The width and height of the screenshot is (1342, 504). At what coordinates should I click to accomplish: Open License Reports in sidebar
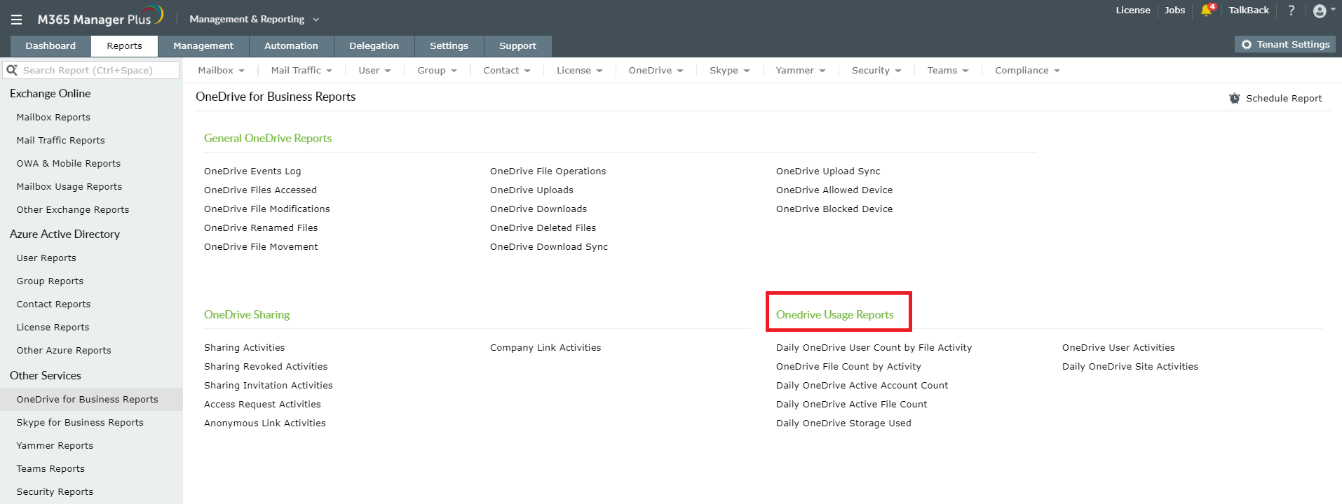pos(53,328)
